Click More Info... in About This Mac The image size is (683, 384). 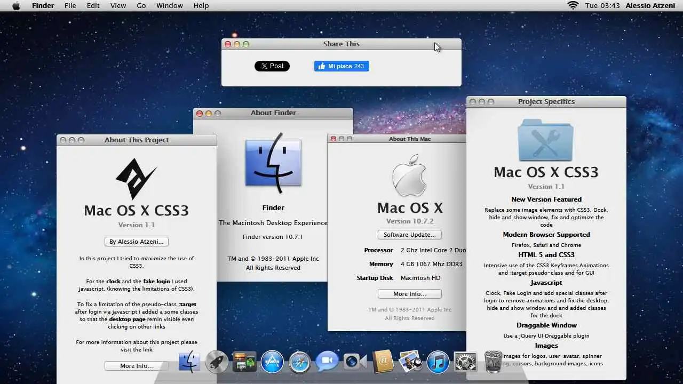tap(410, 294)
